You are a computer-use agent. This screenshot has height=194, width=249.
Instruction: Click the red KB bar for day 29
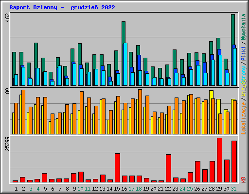(x=219, y=160)
